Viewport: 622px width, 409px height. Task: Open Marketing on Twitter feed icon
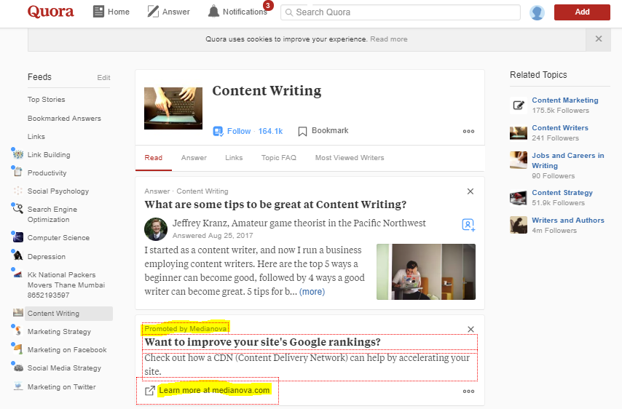click(17, 386)
